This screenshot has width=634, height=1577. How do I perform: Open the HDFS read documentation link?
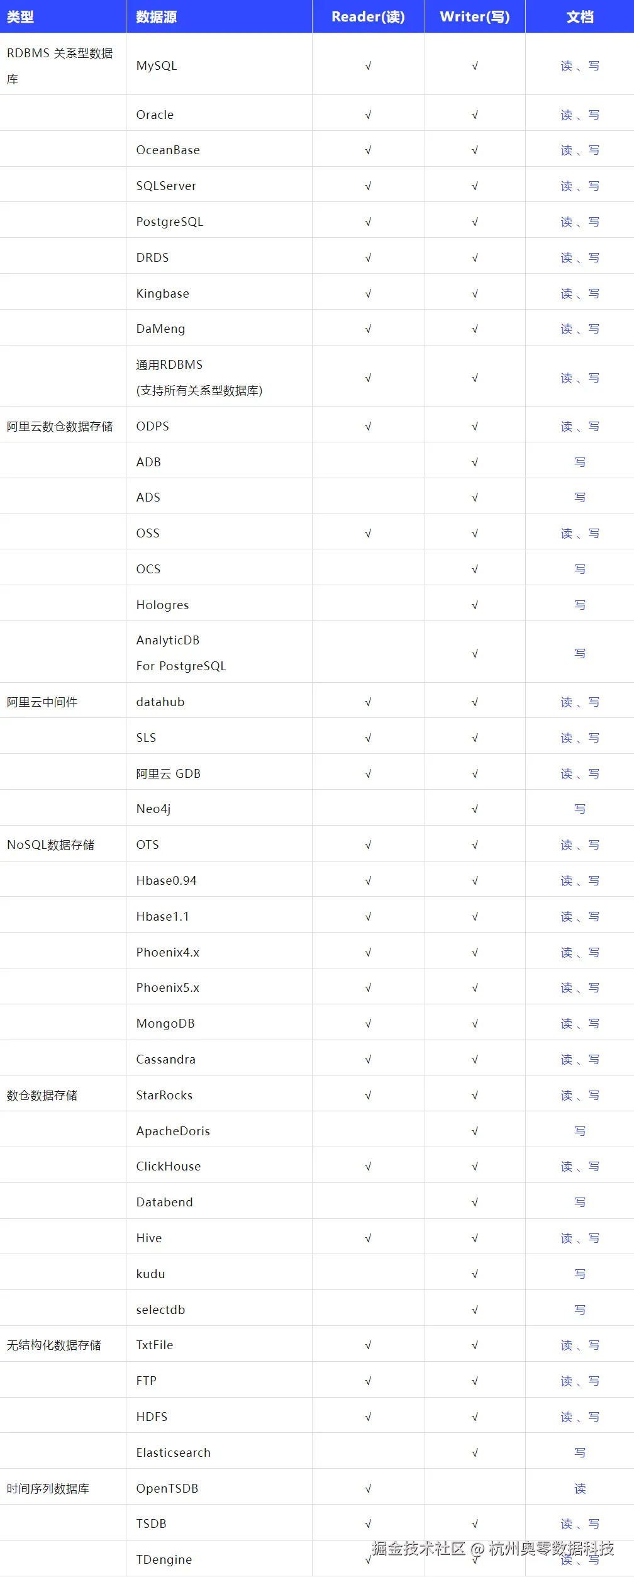tap(567, 1417)
